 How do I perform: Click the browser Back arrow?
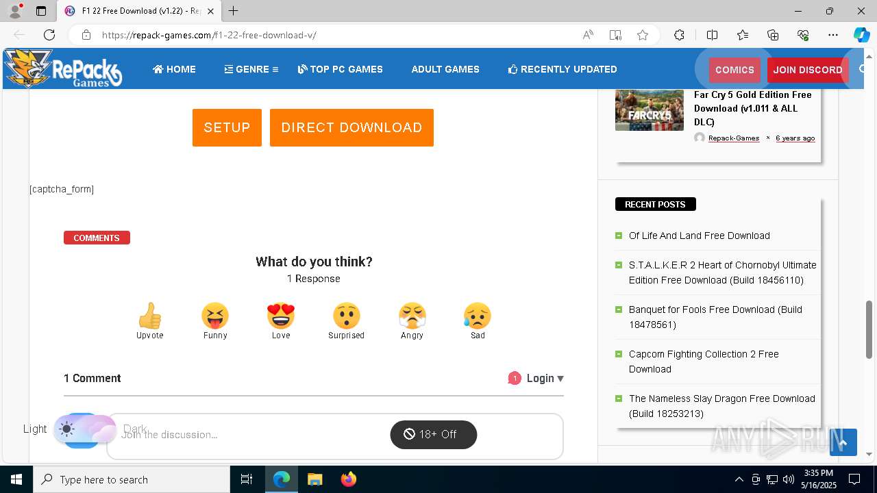tap(19, 35)
